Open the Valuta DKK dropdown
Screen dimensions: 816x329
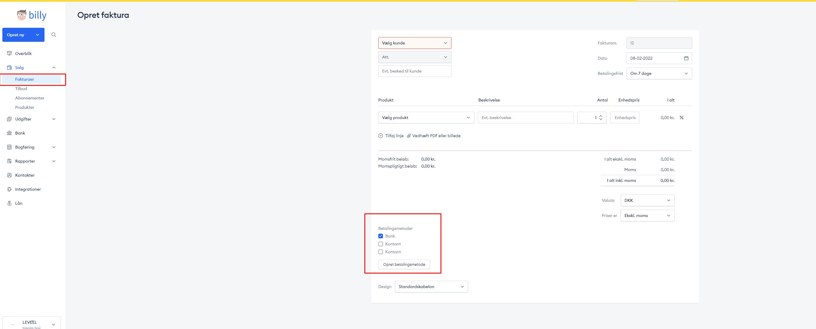point(647,200)
